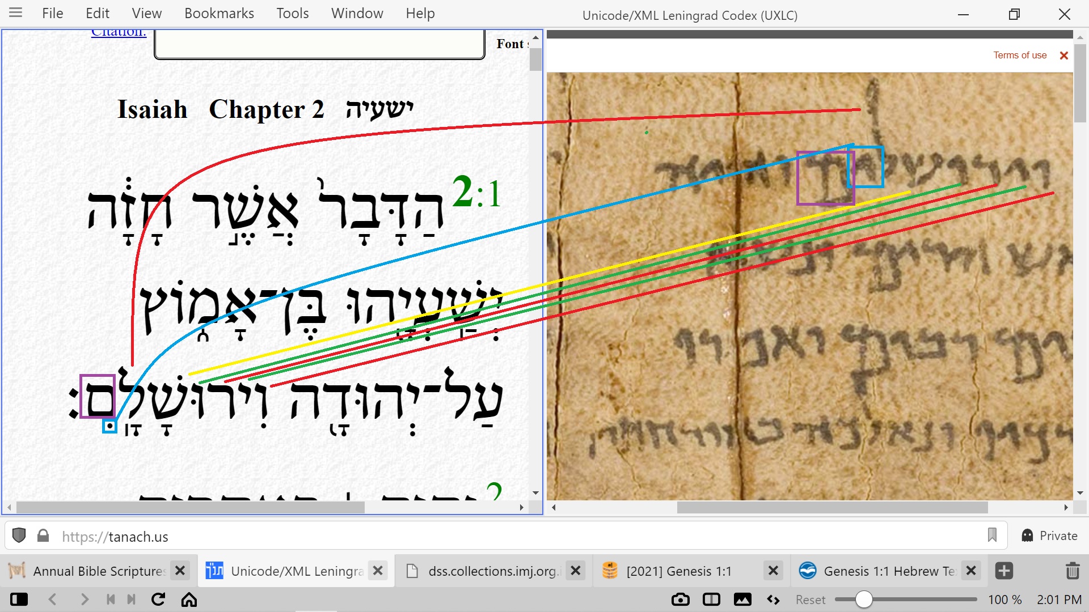This screenshot has width=1089, height=612.
Task: Open the hamburger main menu
Action: [x=16, y=12]
